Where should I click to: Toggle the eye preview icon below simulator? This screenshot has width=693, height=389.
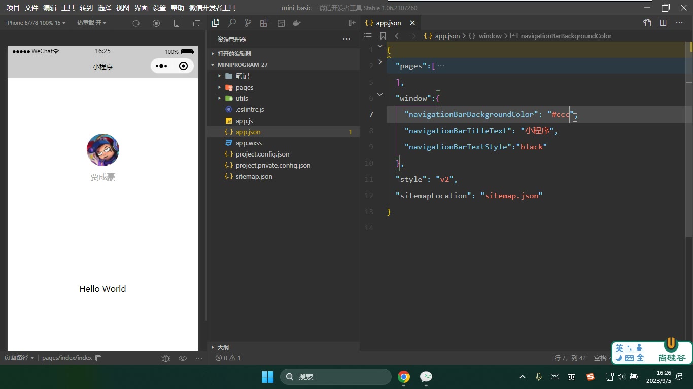point(183,358)
